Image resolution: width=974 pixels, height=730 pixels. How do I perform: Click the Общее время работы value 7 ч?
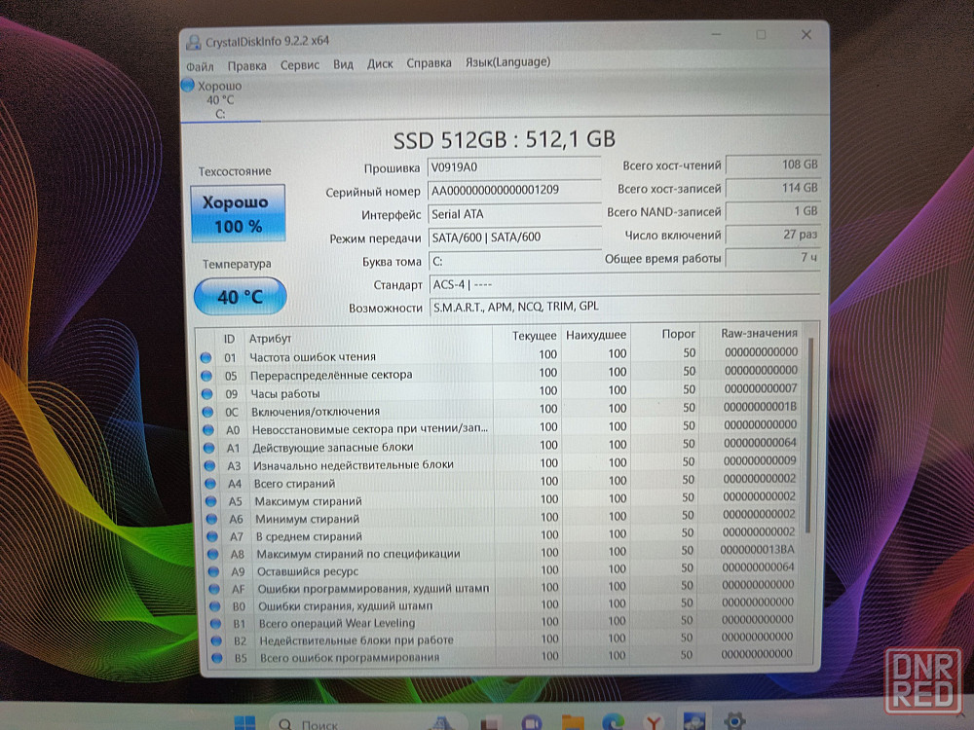[773, 258]
